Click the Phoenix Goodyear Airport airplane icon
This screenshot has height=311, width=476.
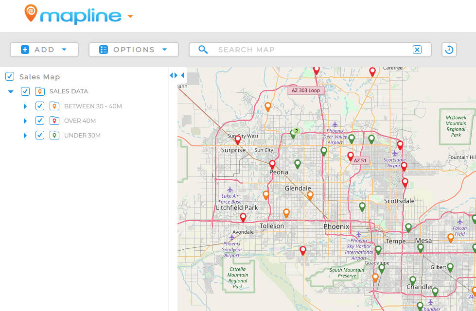[232, 237]
